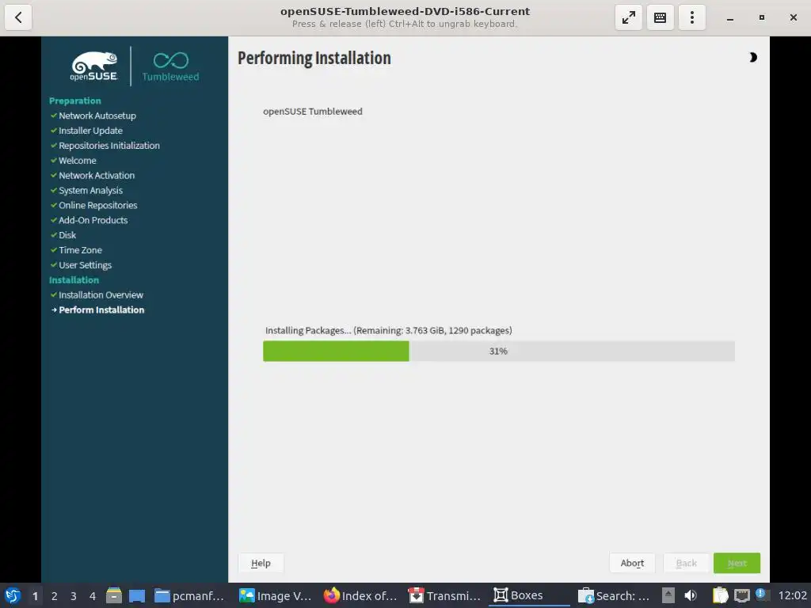Screen dimensions: 811x608
Task: Click the network monitor tray icon
Action: click(x=741, y=595)
